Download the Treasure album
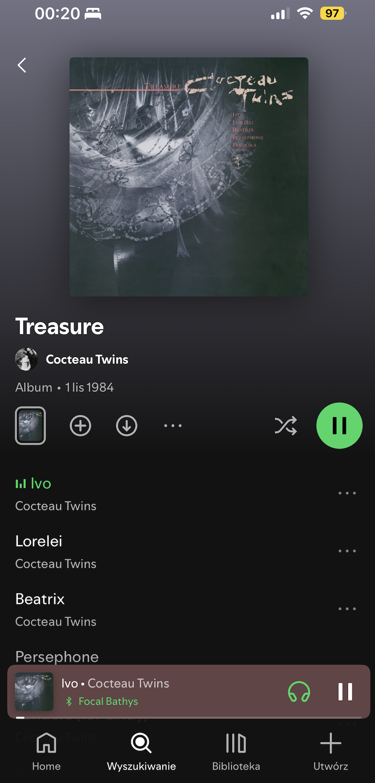Image resolution: width=375 pixels, height=783 pixels. pos(127,425)
